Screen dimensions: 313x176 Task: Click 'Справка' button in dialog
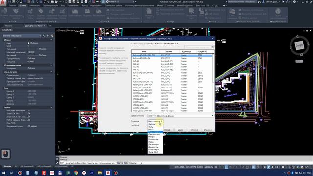(x=207, y=130)
